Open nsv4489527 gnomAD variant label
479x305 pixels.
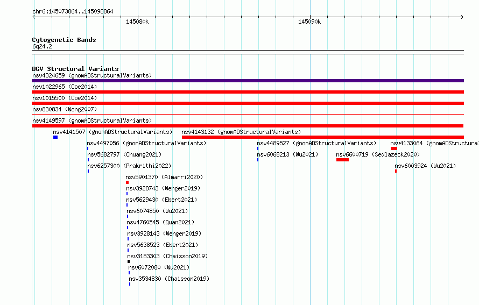tap(316, 143)
